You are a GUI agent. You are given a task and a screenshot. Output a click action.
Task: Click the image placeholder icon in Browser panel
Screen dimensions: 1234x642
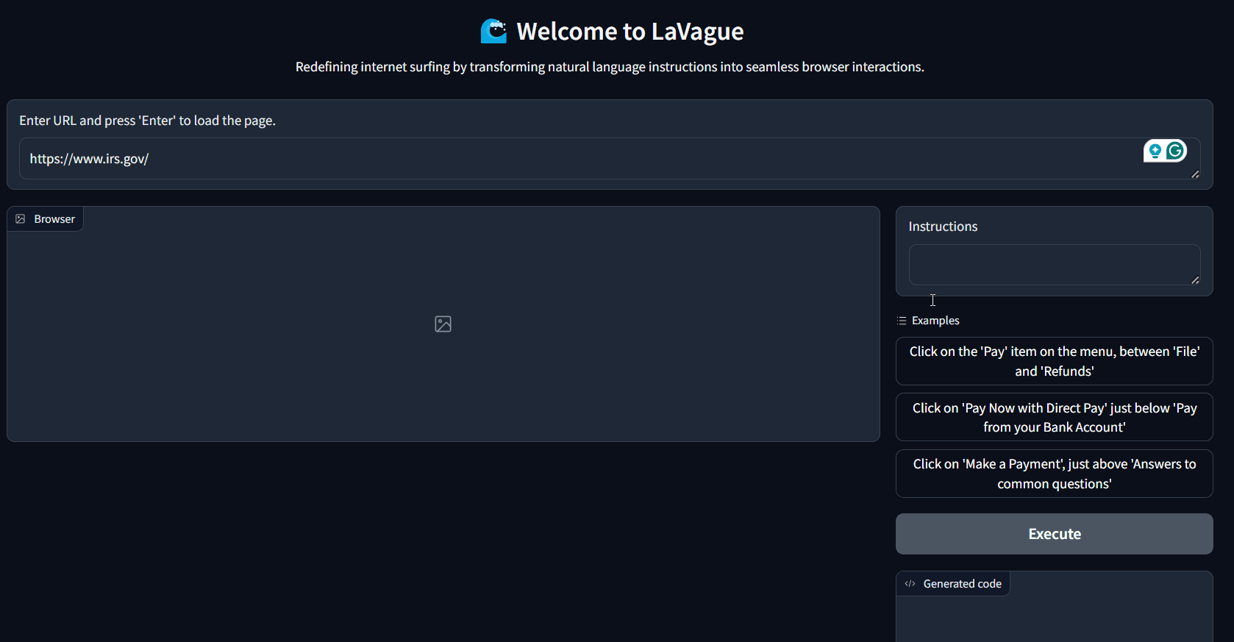(x=443, y=324)
